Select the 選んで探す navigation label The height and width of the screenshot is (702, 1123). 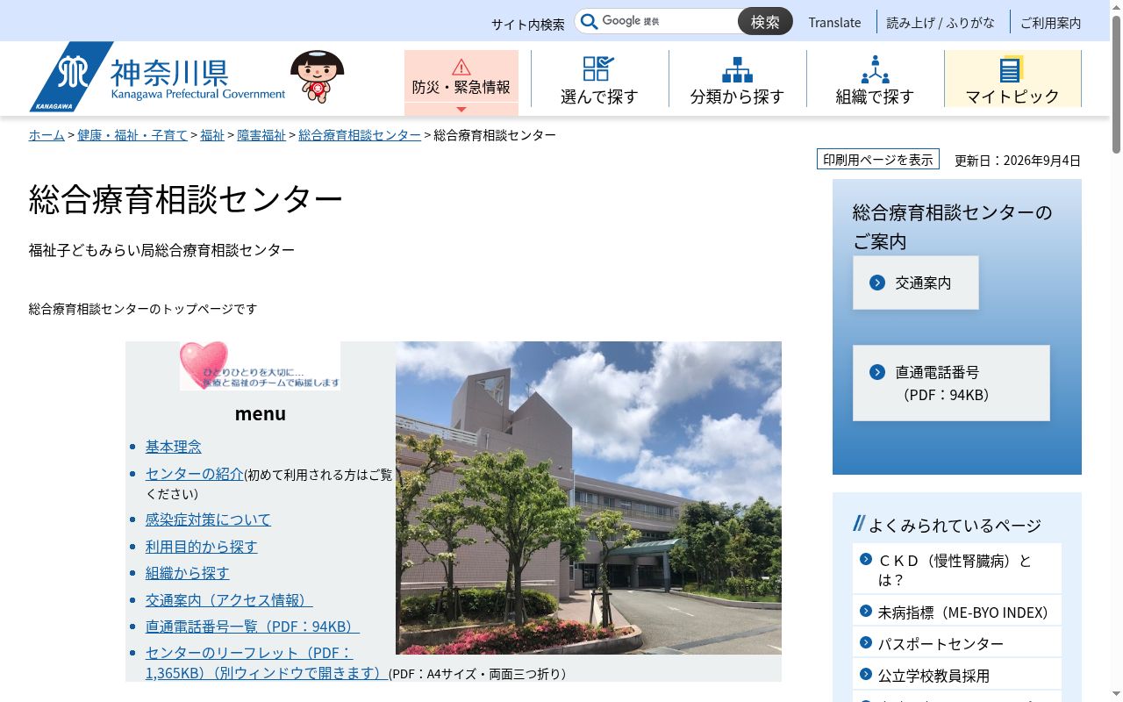point(599,97)
